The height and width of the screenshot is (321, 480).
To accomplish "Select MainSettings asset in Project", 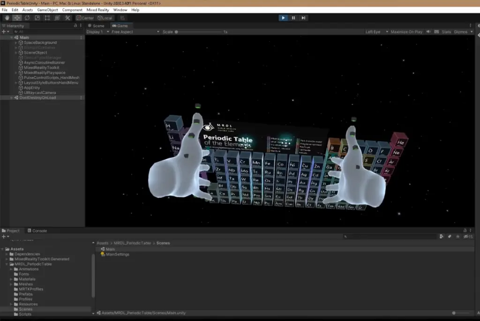I will 117,254.
